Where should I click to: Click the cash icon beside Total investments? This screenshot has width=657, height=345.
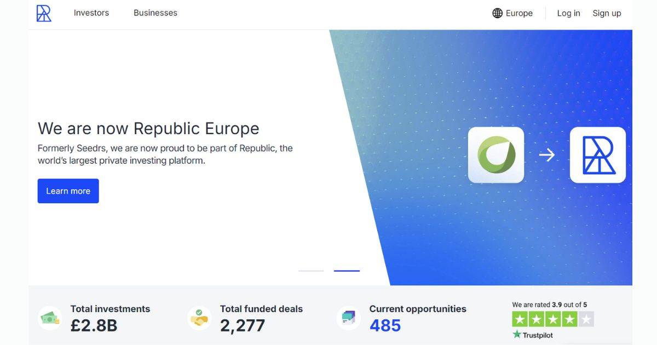pos(49,318)
